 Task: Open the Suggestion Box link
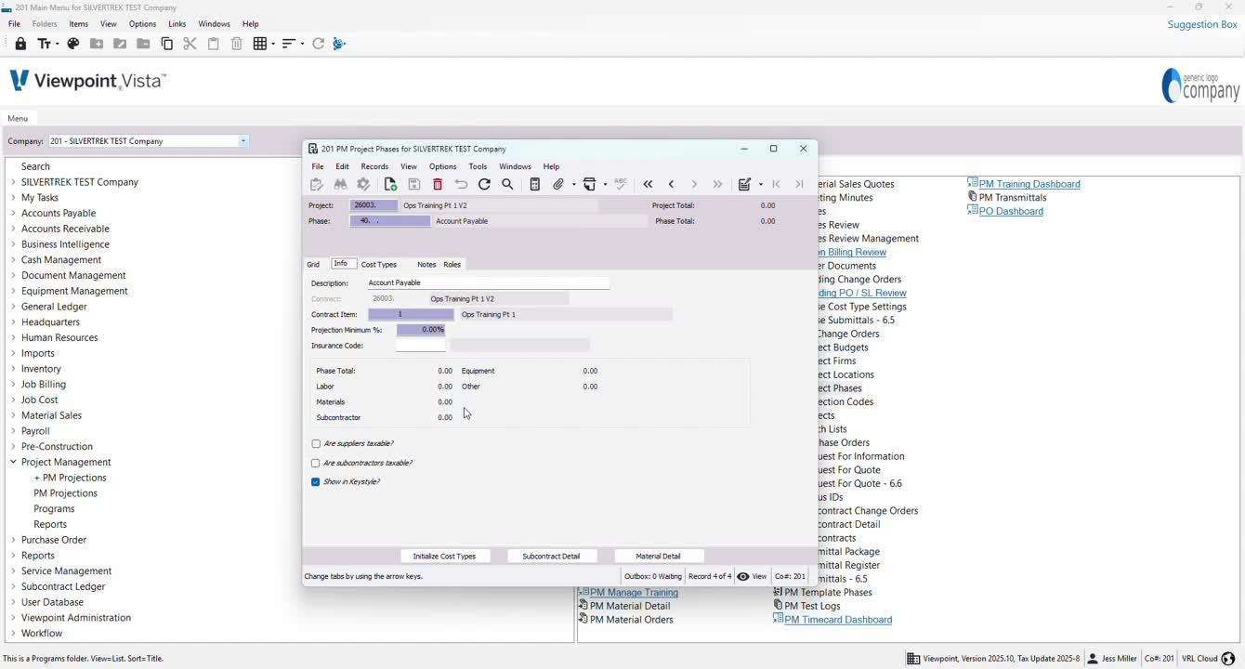[1202, 24]
